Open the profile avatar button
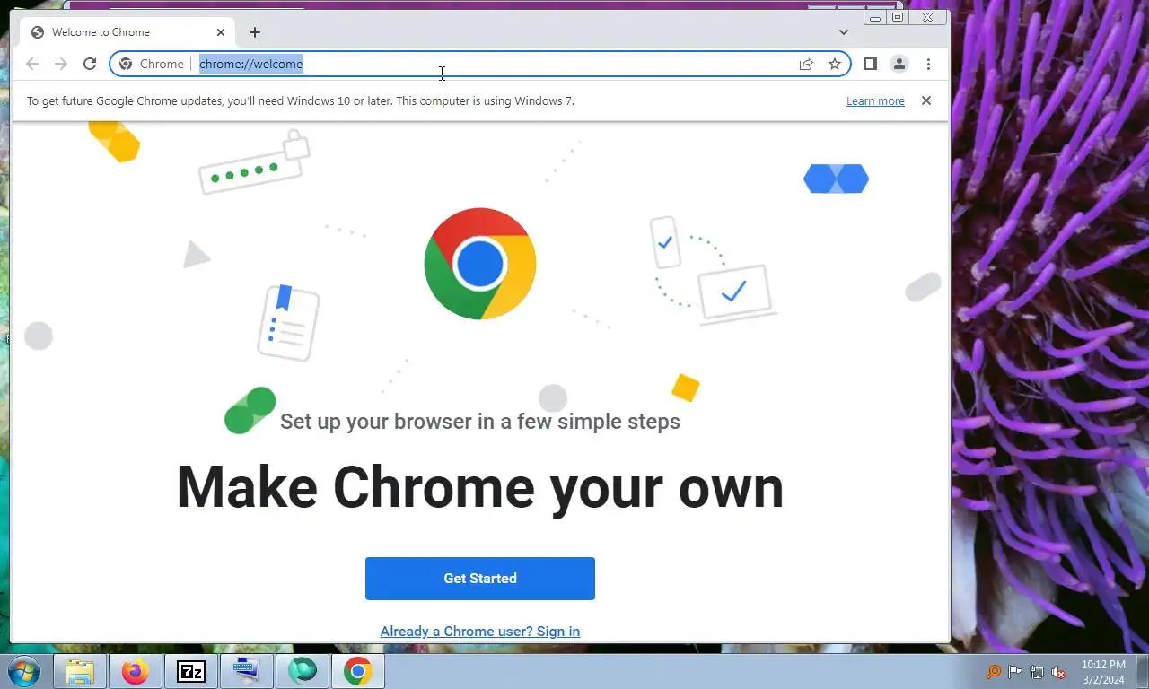Viewport: 1149px width, 689px height. click(x=899, y=64)
